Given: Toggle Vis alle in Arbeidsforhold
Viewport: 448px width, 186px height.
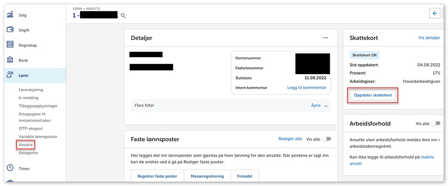Looking at the screenshot, I should point(435,124).
